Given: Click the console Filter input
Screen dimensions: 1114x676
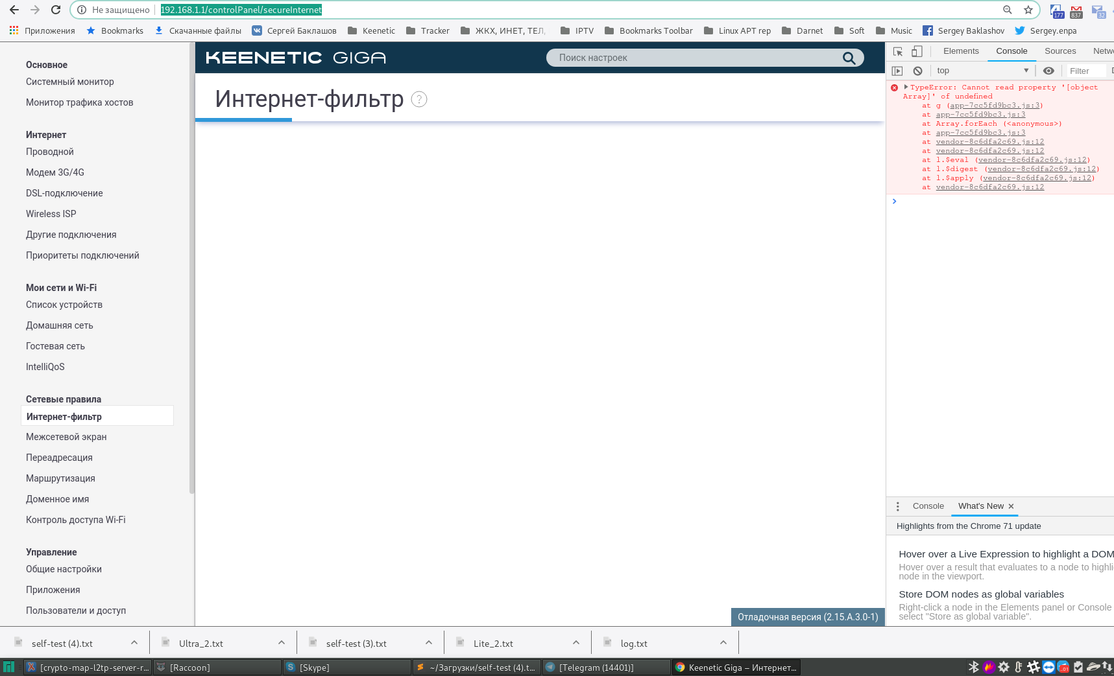Looking at the screenshot, I should pos(1085,71).
